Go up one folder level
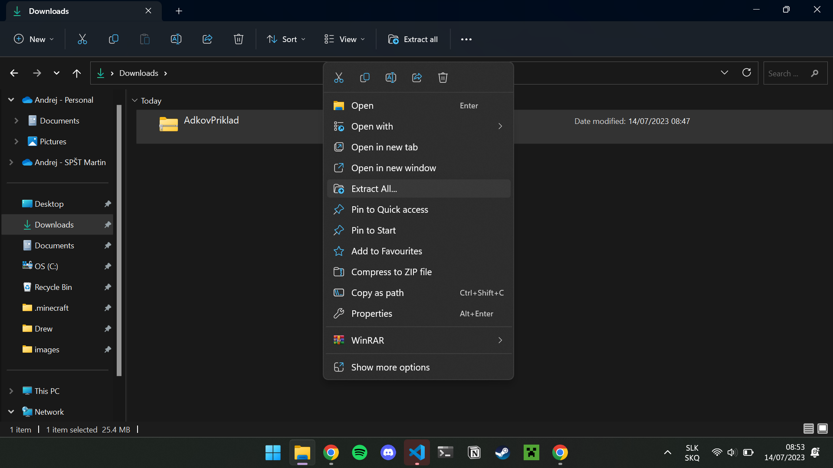The height and width of the screenshot is (468, 833). (x=76, y=73)
